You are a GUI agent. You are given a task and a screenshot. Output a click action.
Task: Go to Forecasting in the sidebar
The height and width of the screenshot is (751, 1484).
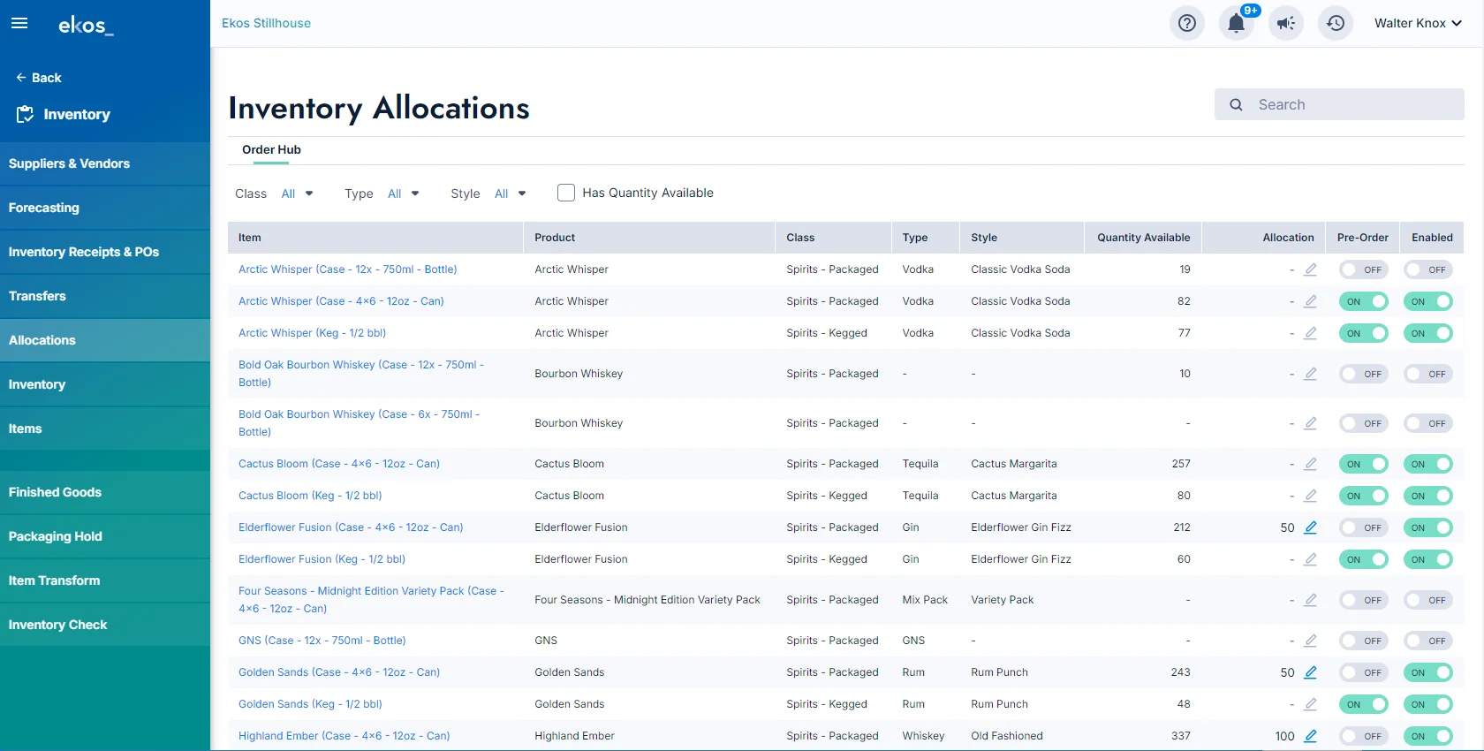point(44,208)
